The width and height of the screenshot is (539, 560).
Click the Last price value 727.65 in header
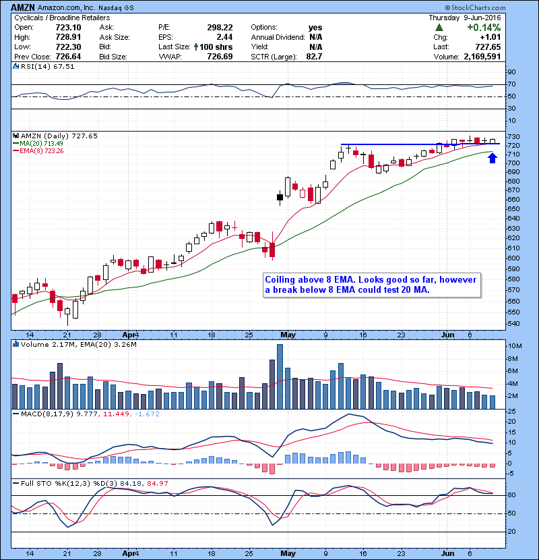click(x=488, y=47)
